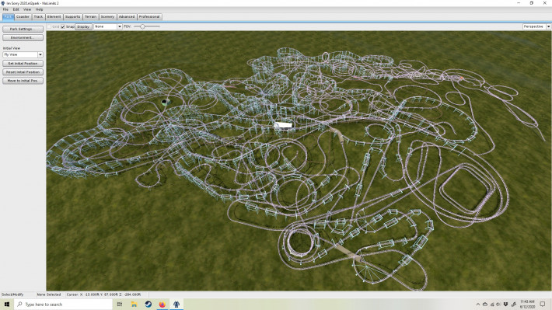The image size is (552, 310).
Task: Toggle the Snap checkbox
Action: pos(63,26)
